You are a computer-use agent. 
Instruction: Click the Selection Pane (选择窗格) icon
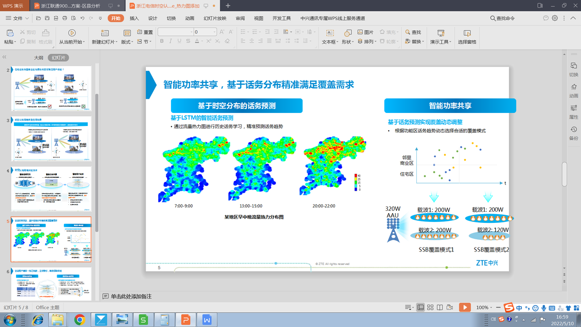[467, 33]
